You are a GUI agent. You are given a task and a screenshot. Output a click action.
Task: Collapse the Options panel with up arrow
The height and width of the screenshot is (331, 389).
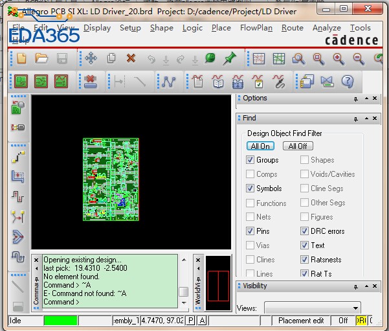click(x=366, y=98)
